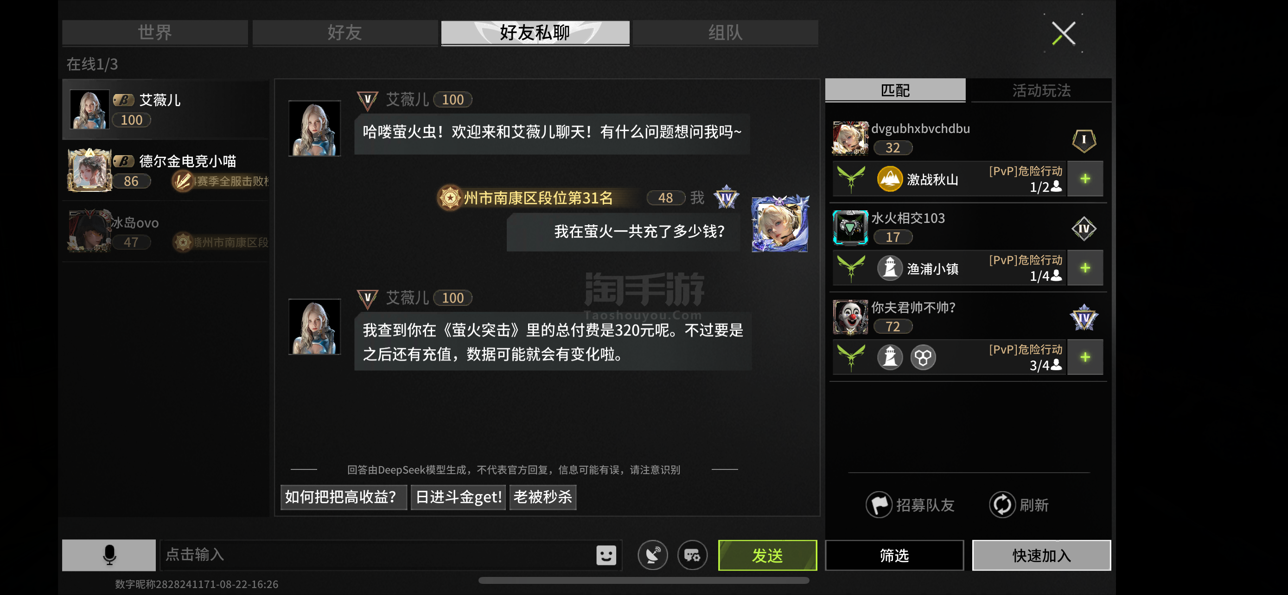Join 激战秋山 team with plus icon
Image resolution: width=1288 pixels, height=595 pixels.
point(1084,179)
